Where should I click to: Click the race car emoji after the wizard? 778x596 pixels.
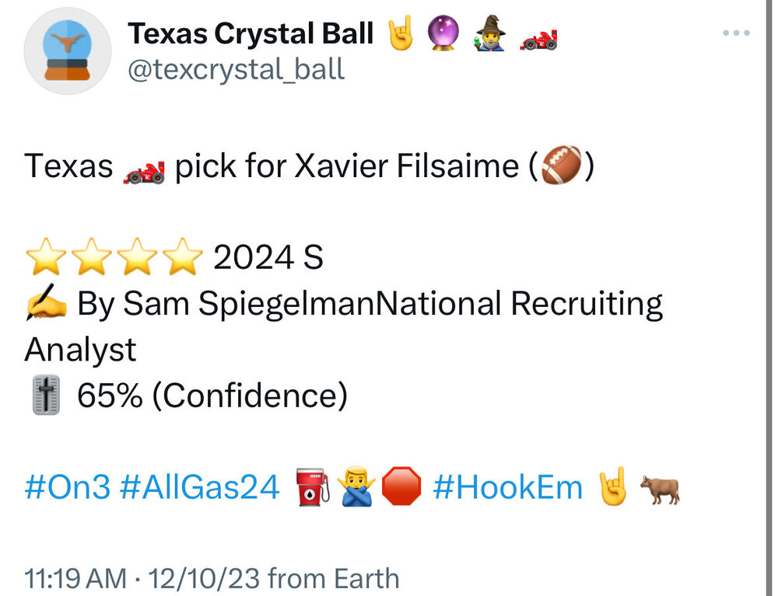click(538, 35)
